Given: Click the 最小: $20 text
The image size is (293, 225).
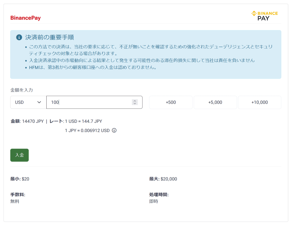Looking at the screenshot, I should click(20, 179).
